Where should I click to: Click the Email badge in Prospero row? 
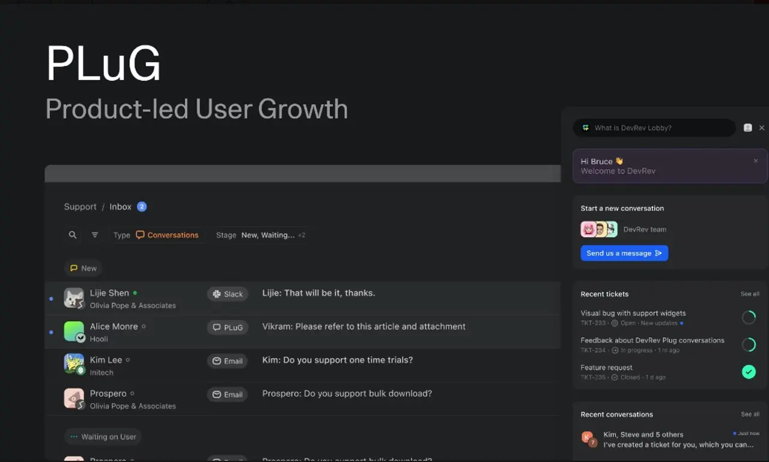[x=228, y=395]
